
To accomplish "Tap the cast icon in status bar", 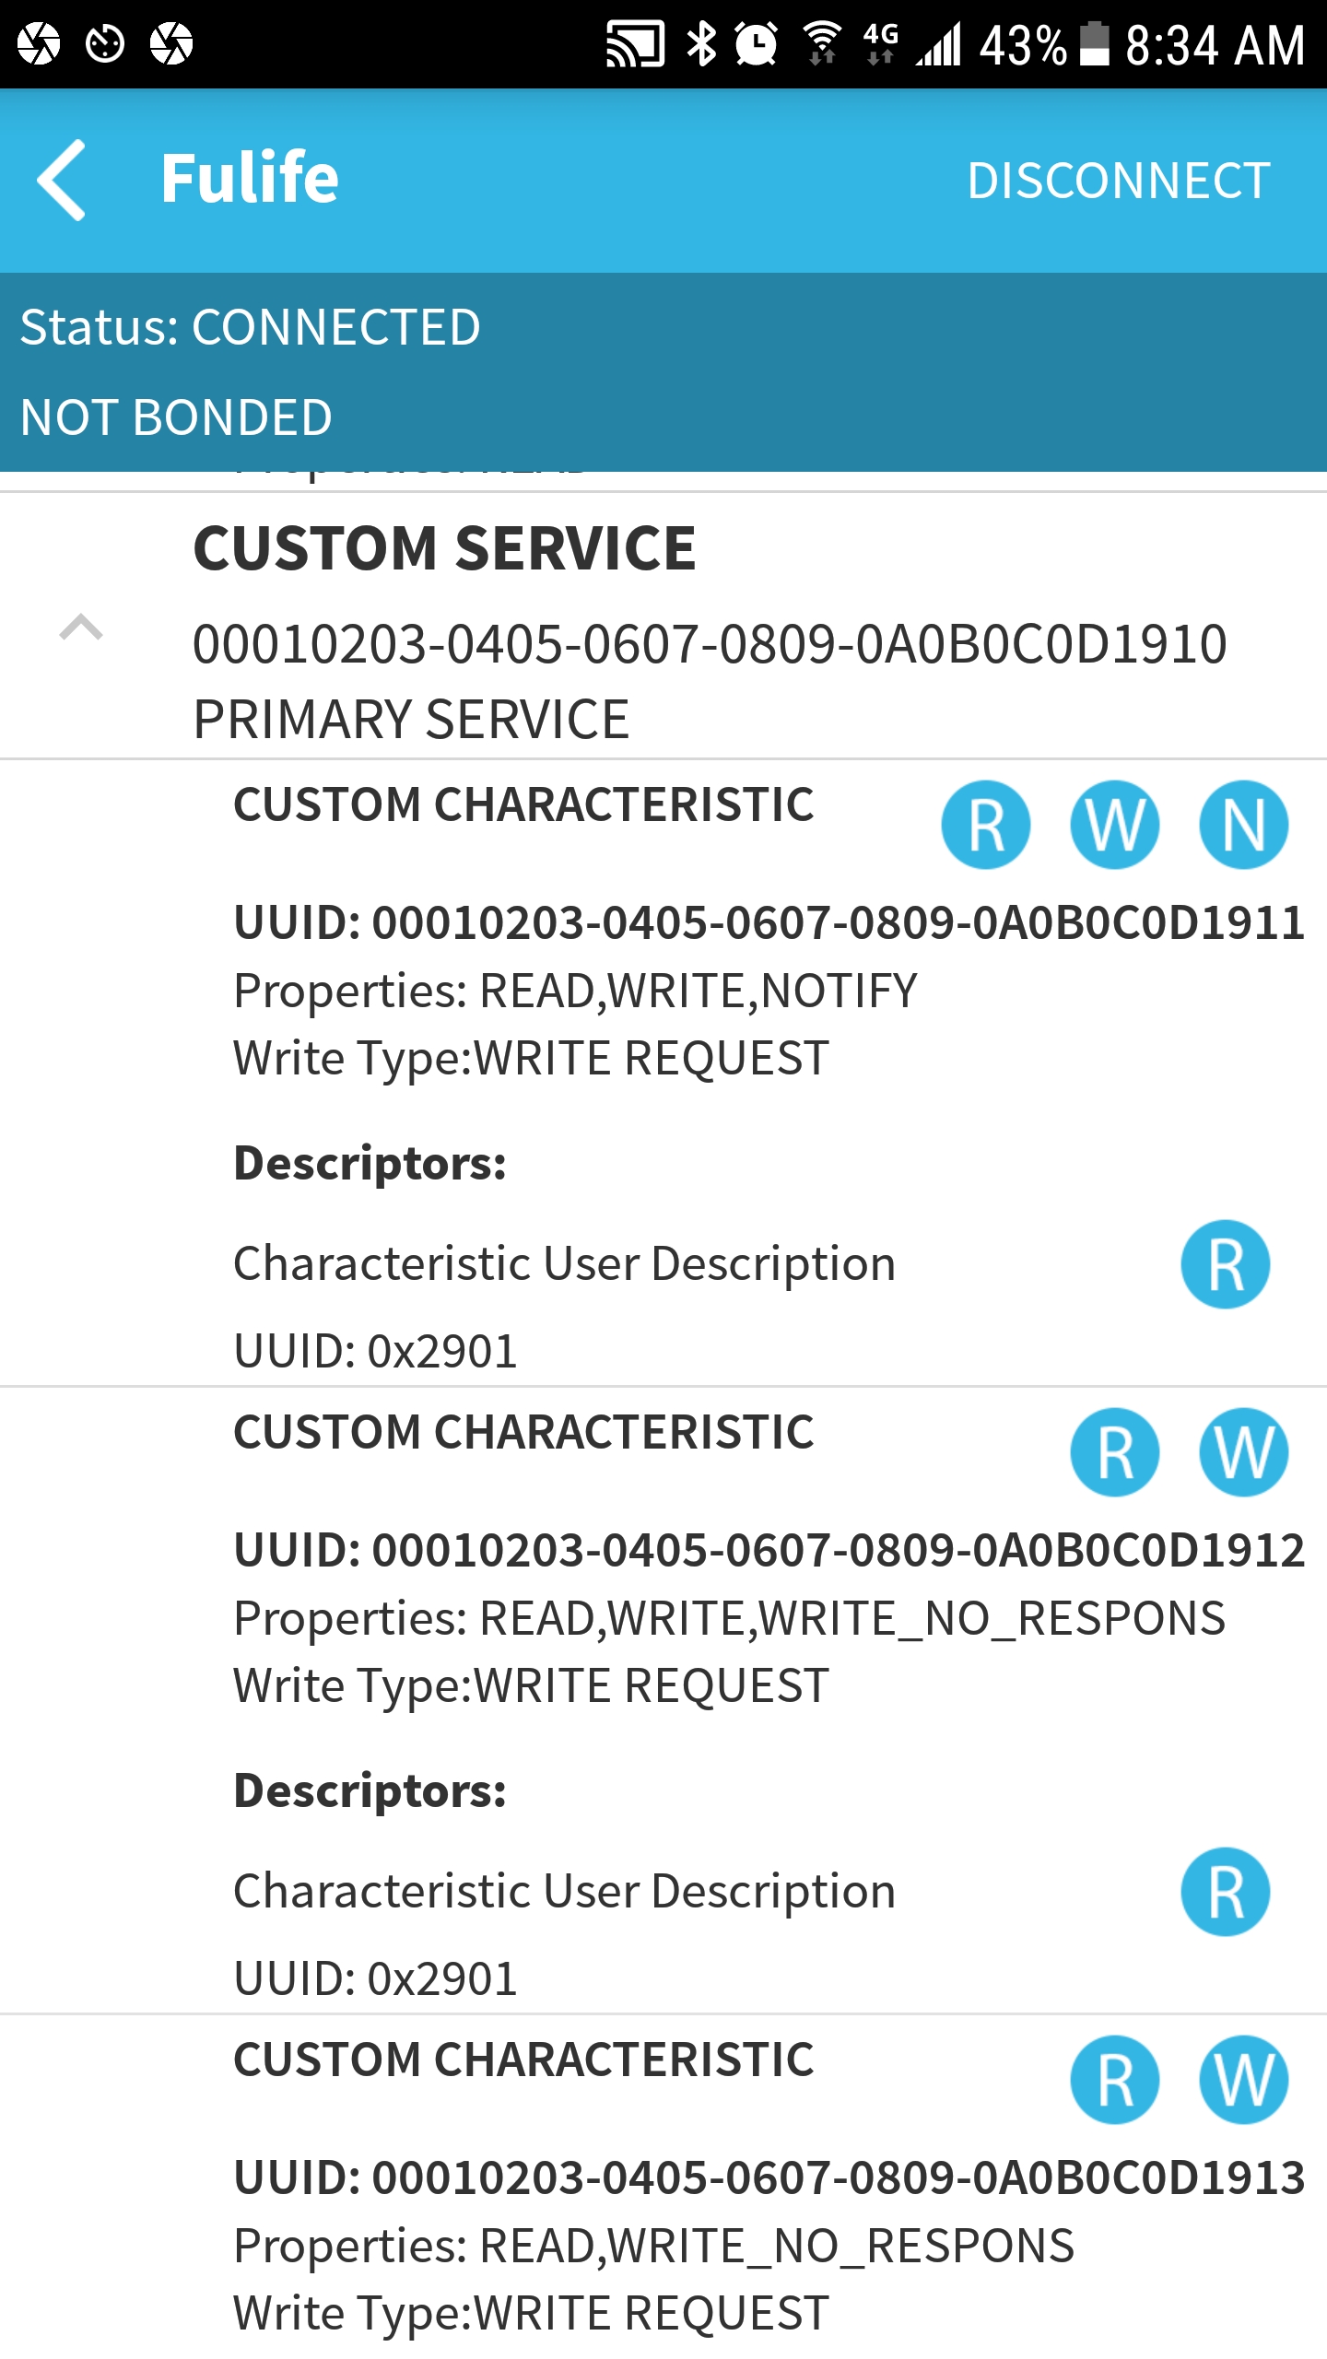I will pos(635,43).
